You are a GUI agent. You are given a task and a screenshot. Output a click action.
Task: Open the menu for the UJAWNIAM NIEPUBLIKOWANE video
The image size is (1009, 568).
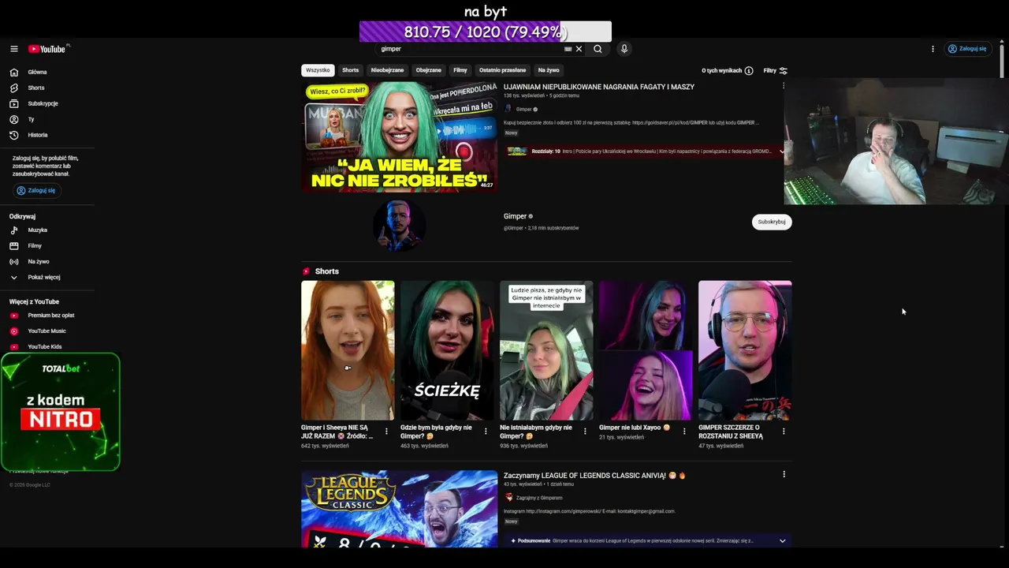[784, 86]
